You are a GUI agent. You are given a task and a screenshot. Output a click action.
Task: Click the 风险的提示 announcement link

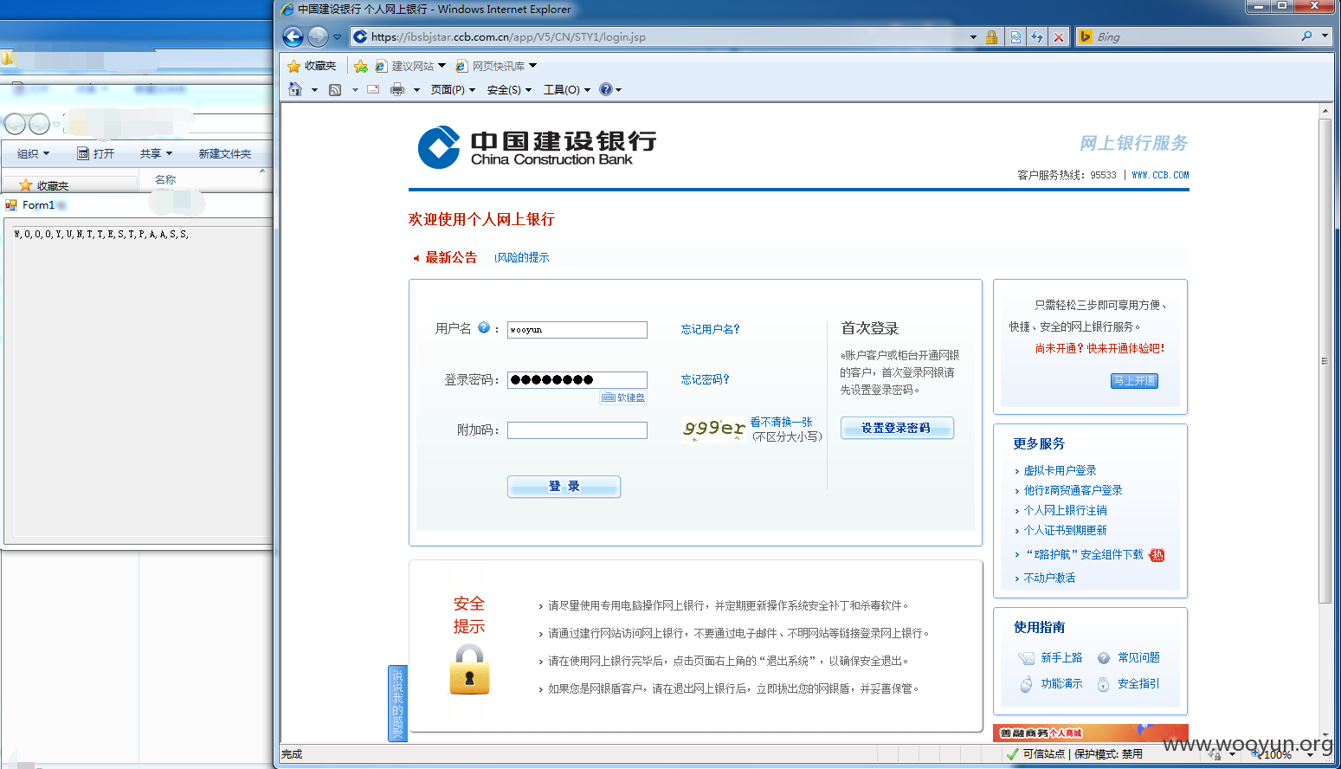pos(521,257)
